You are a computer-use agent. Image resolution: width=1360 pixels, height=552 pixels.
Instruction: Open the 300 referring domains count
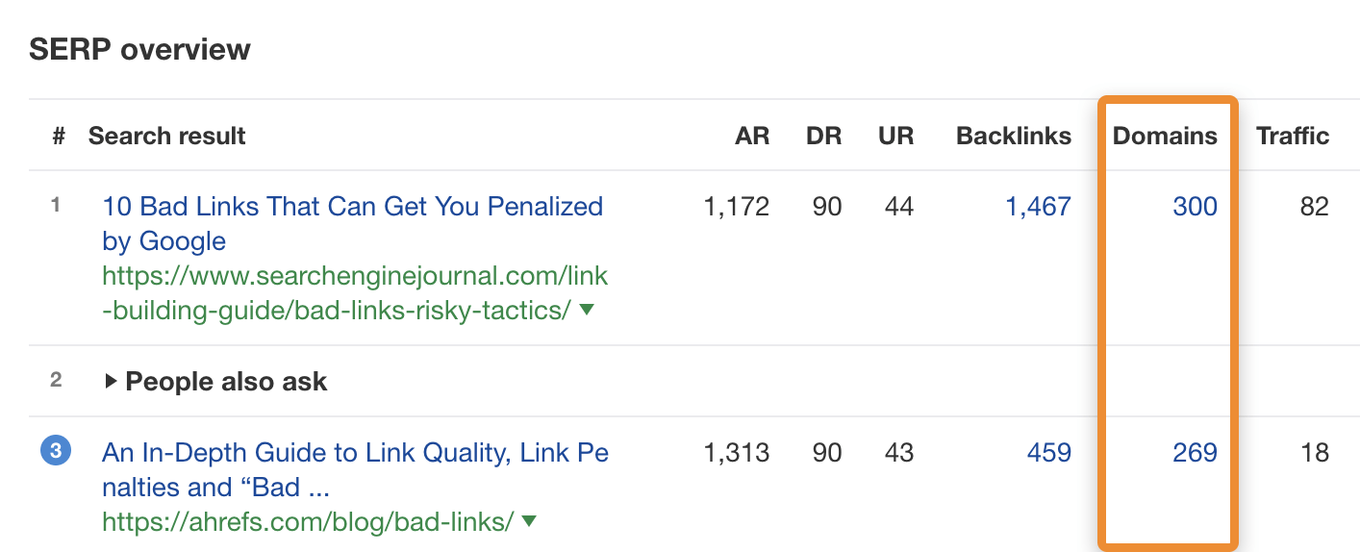click(1195, 206)
